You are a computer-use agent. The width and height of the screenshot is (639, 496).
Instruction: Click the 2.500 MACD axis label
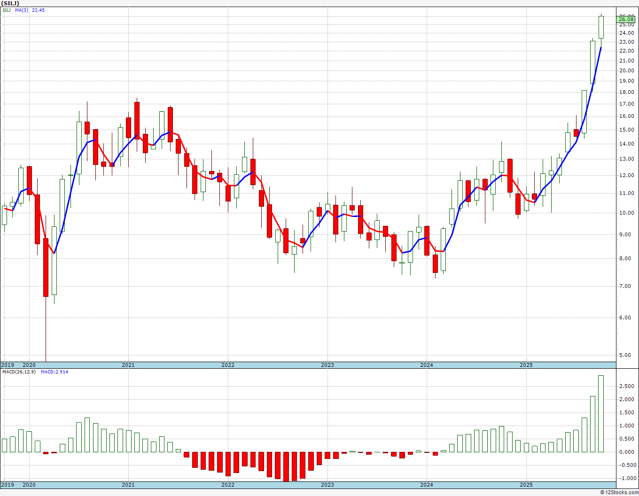pos(626,387)
